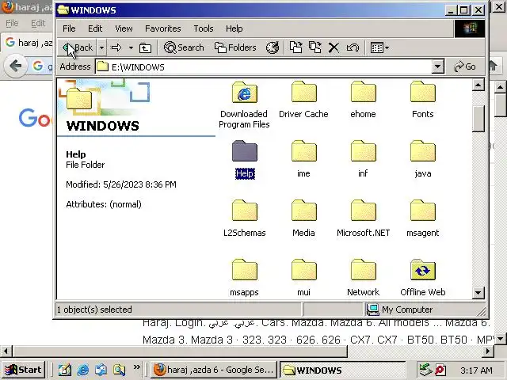Click the WINDOWS taskbar button

click(x=342, y=370)
